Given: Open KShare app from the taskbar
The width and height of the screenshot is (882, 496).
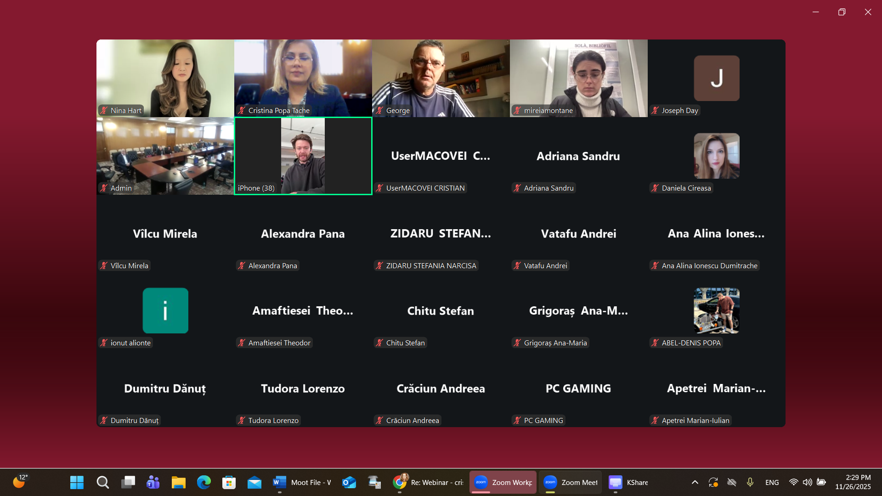Looking at the screenshot, I should click(x=628, y=482).
